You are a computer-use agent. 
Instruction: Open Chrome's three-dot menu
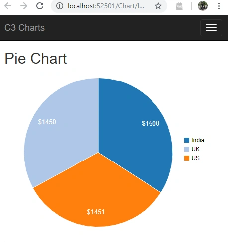tap(219, 6)
